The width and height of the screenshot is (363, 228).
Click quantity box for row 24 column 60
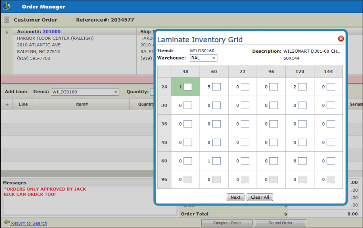pos(216,87)
